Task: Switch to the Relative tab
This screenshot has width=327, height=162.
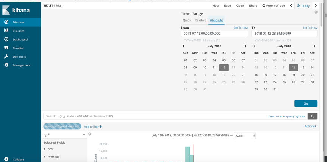Action: (201, 20)
